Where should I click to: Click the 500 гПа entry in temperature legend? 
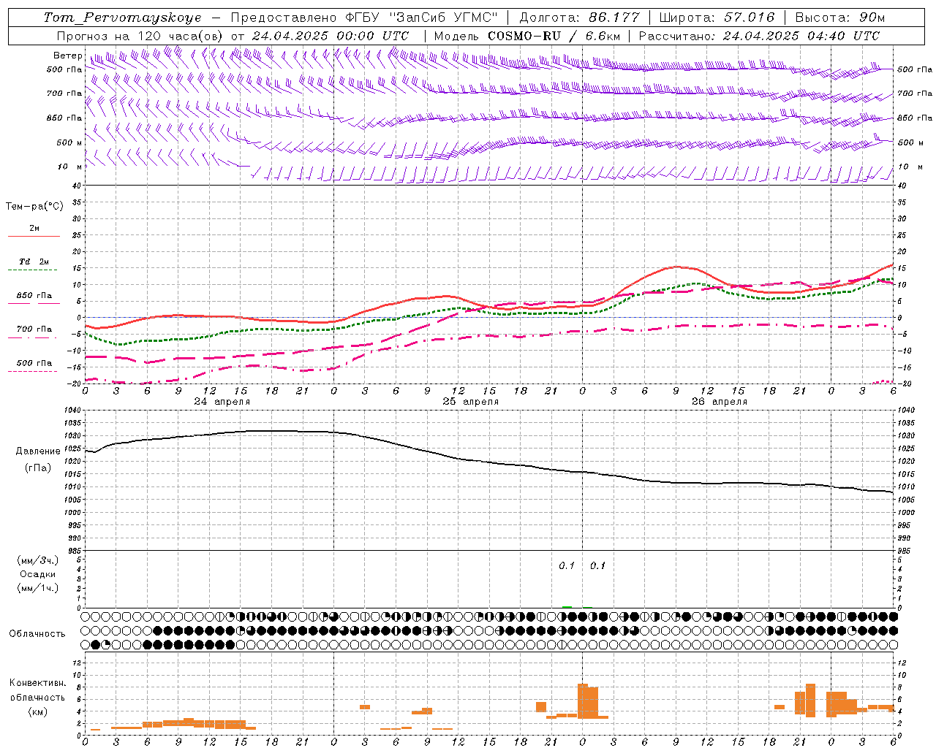click(34, 363)
